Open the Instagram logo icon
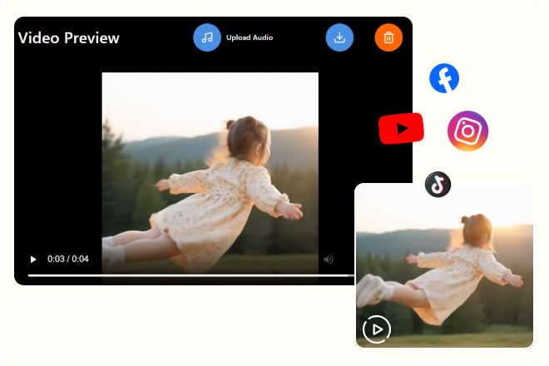 (467, 131)
